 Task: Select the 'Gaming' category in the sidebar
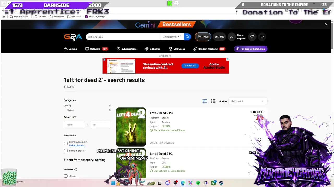(x=67, y=106)
